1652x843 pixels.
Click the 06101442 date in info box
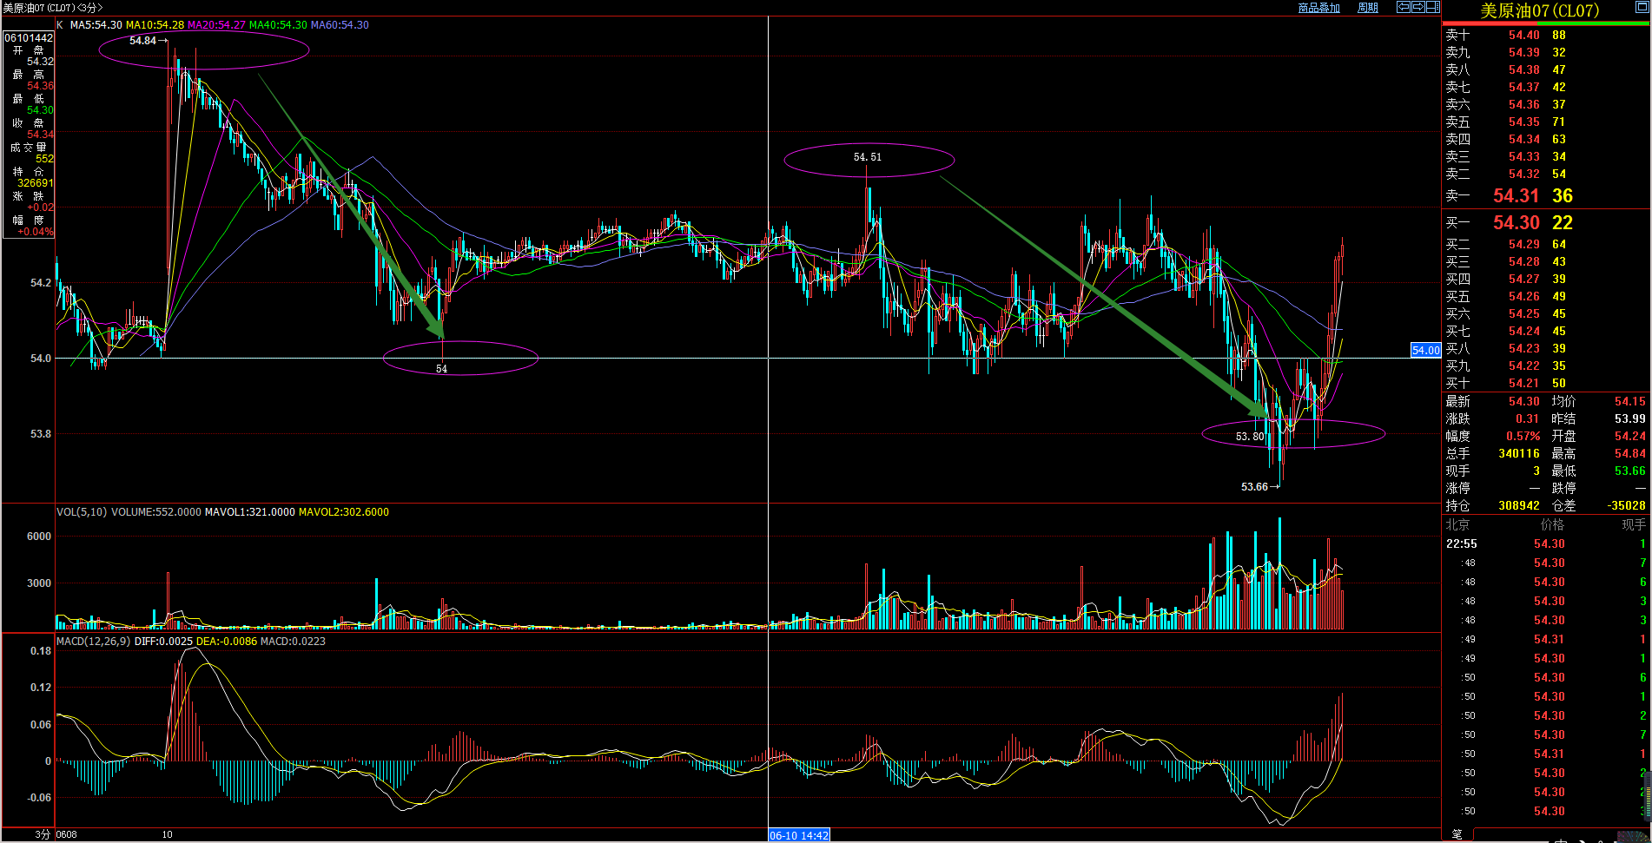coord(29,38)
